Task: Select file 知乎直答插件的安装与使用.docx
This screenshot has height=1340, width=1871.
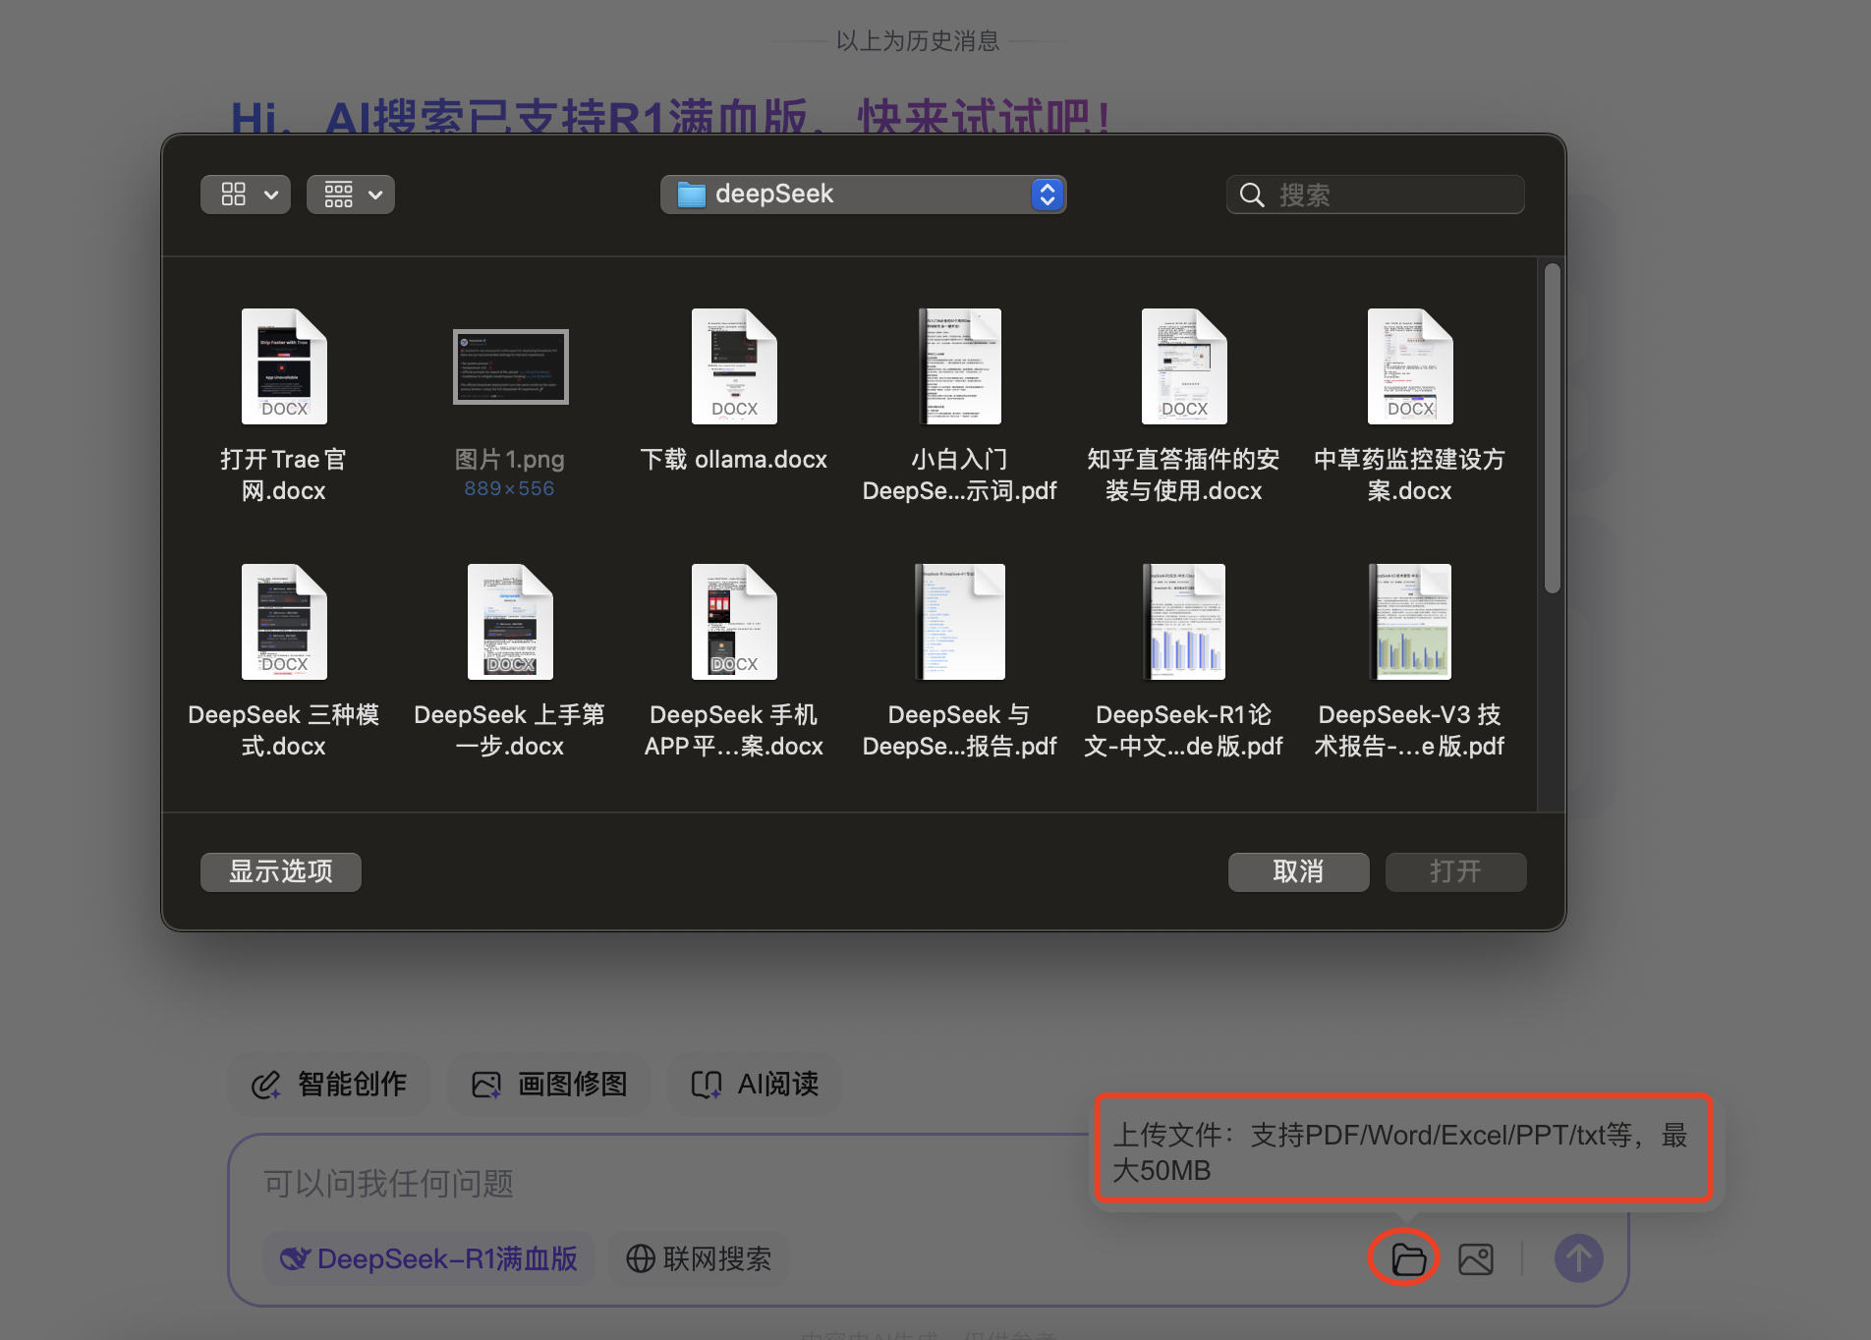Action: 1184,406
